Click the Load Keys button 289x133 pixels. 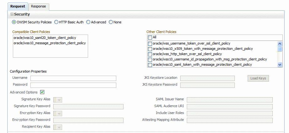coord(258,78)
